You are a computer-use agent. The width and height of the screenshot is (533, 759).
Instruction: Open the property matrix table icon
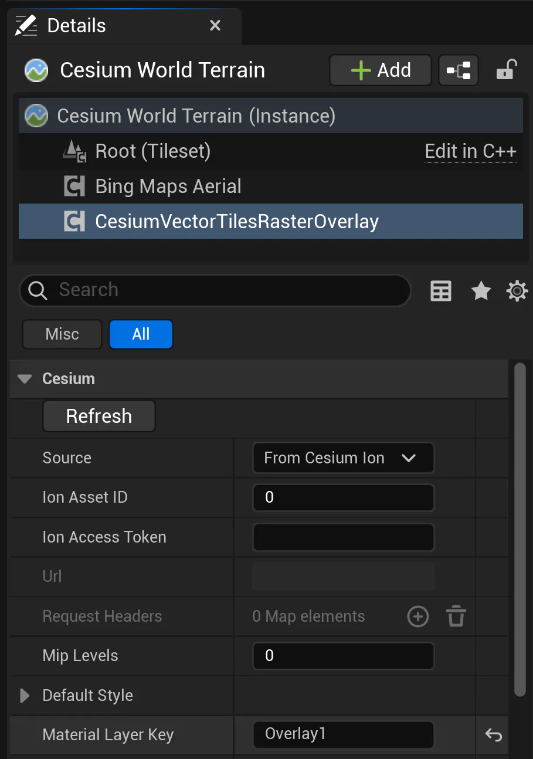[441, 290]
